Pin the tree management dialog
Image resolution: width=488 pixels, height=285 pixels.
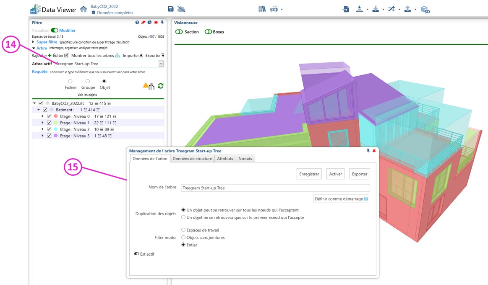point(368,151)
